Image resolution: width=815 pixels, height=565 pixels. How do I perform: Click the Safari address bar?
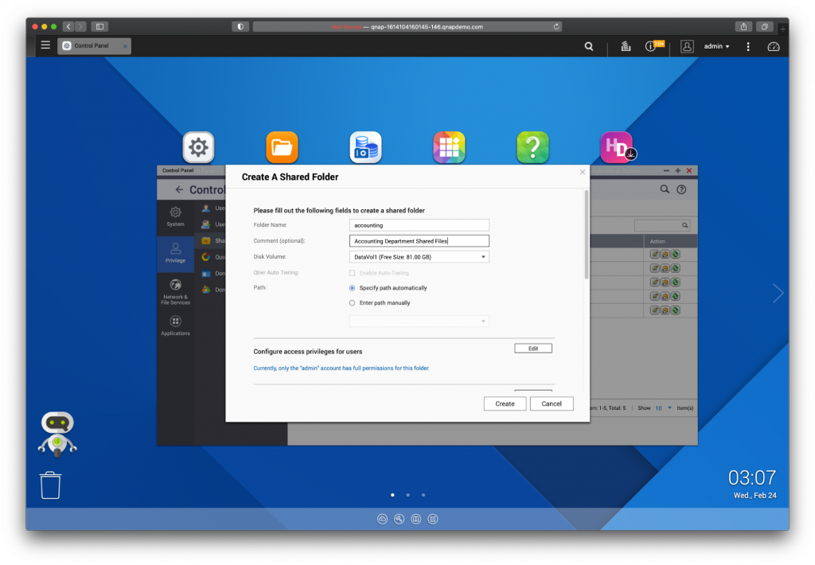click(407, 26)
